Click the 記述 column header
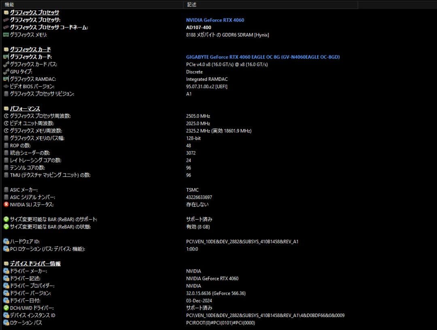437x330 pixels. (x=191, y=4)
